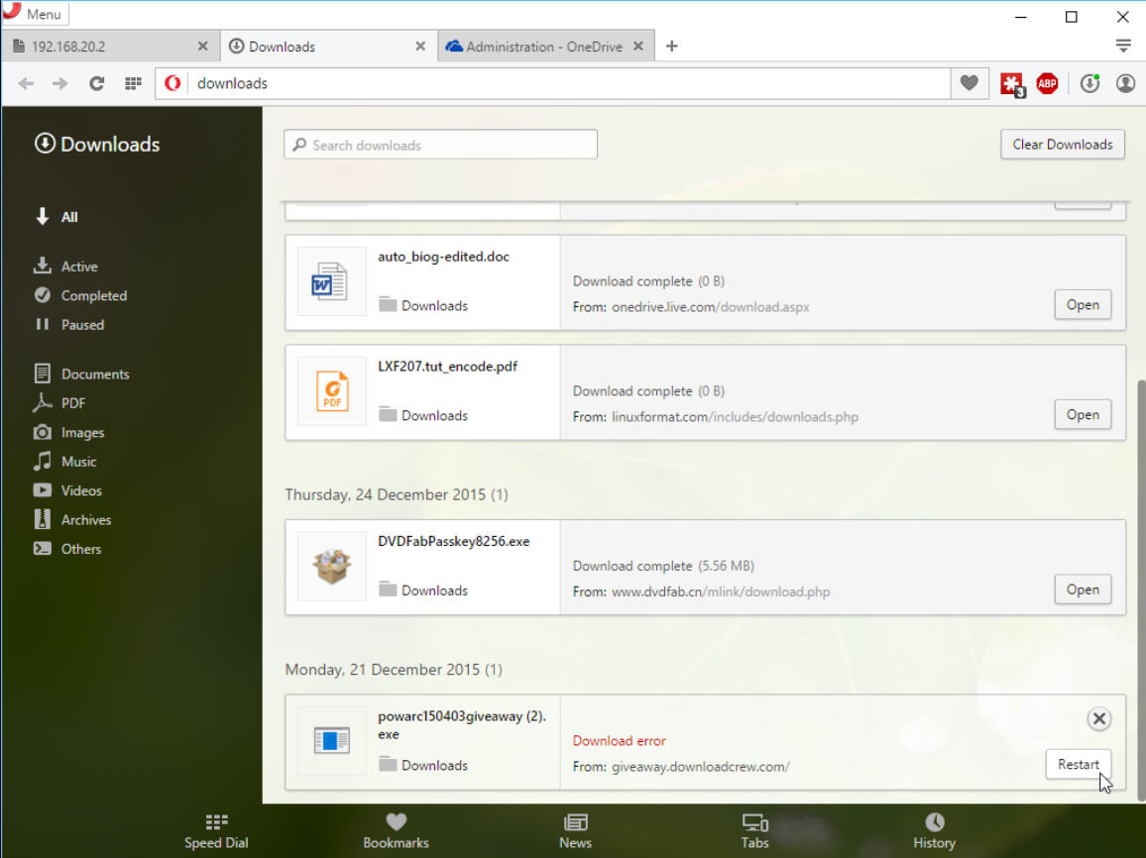Open LXF207.tut_encode.pdf with Open button
The image size is (1146, 858).
pos(1083,414)
